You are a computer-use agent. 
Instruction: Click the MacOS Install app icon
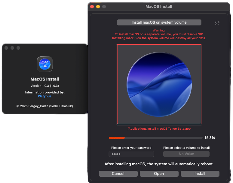(x=45, y=64)
